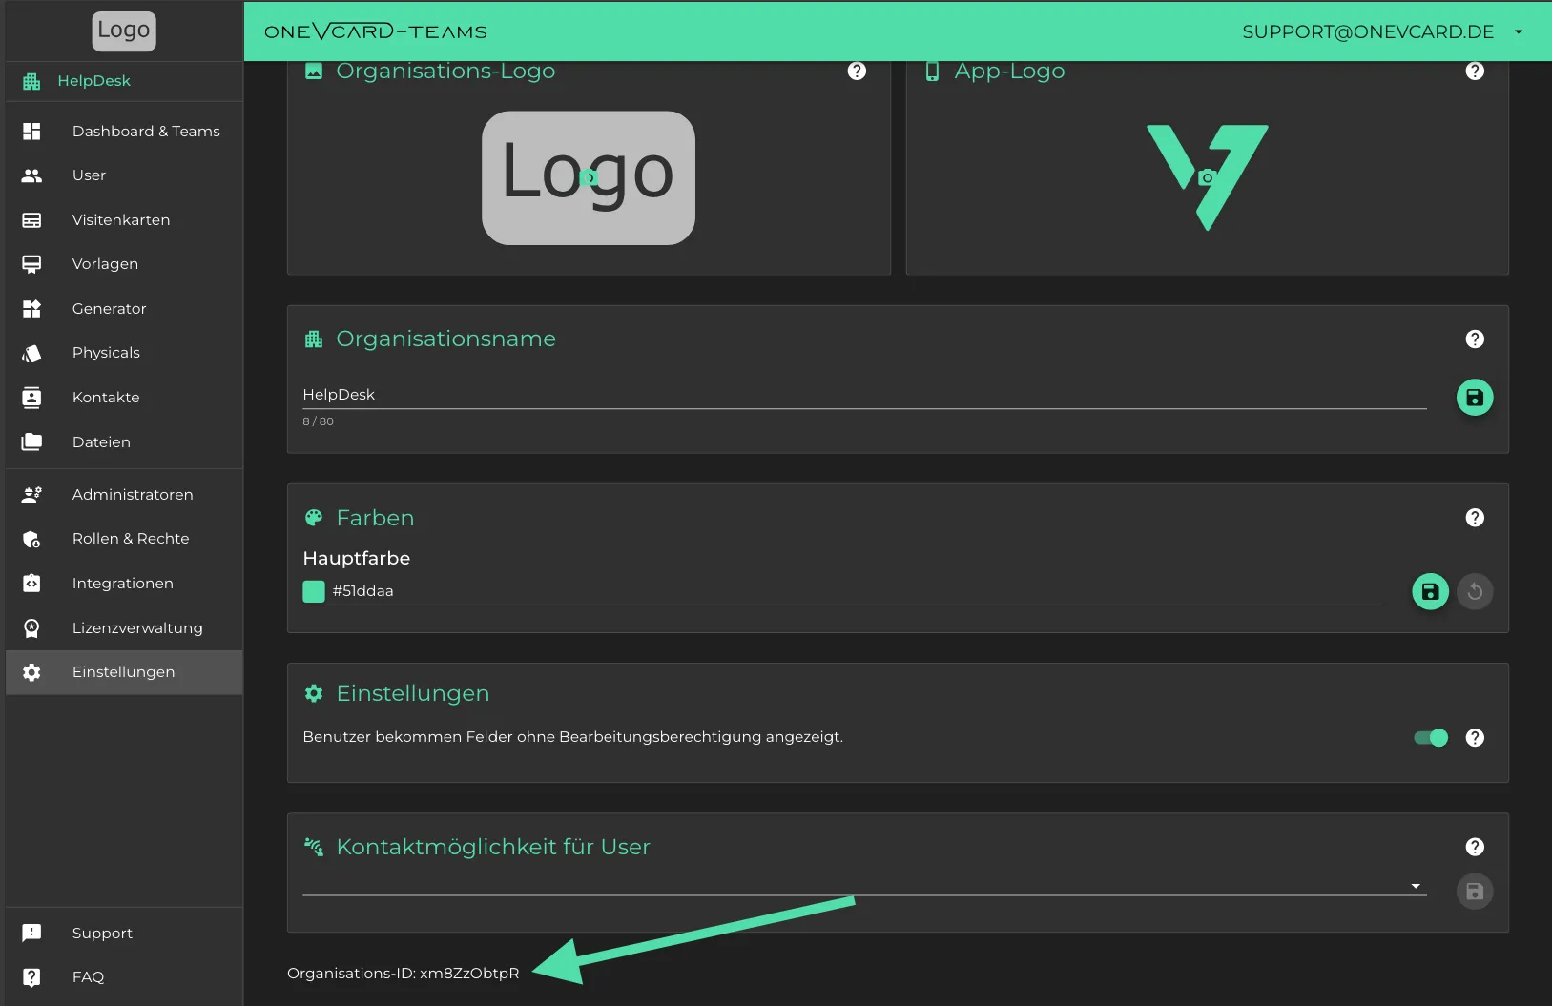Click the HelpDesk organisation link in the sidebar
The image size is (1552, 1006).
click(93, 81)
